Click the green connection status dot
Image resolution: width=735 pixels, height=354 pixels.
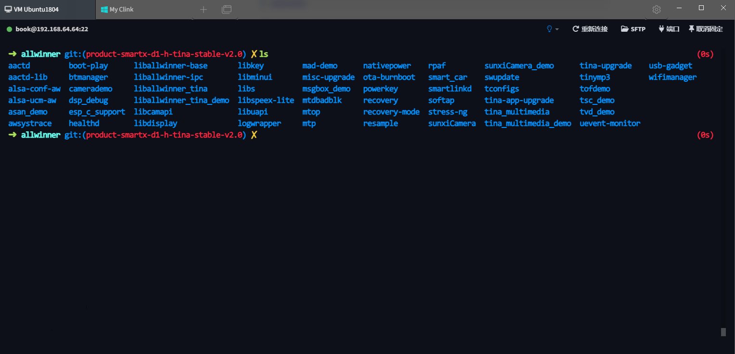pos(9,29)
